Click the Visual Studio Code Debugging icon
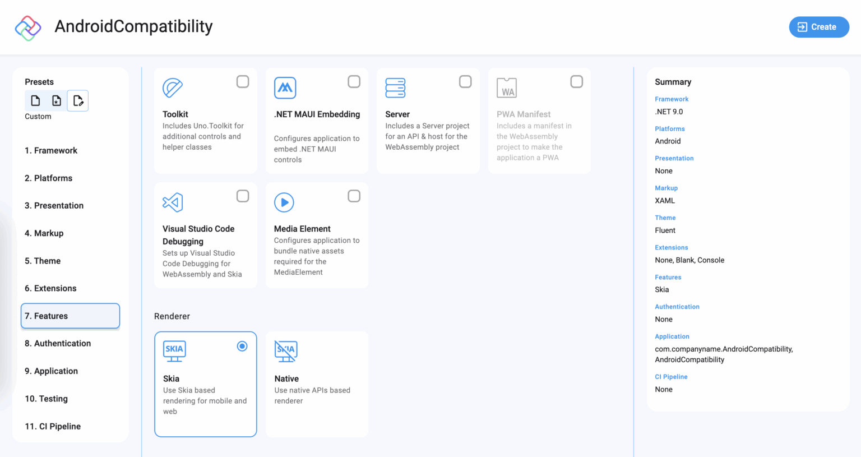Screen dimensions: 861x457 pyautogui.click(x=173, y=202)
